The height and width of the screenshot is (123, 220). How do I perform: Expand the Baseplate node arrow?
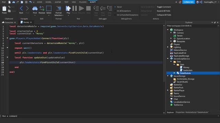(171, 41)
